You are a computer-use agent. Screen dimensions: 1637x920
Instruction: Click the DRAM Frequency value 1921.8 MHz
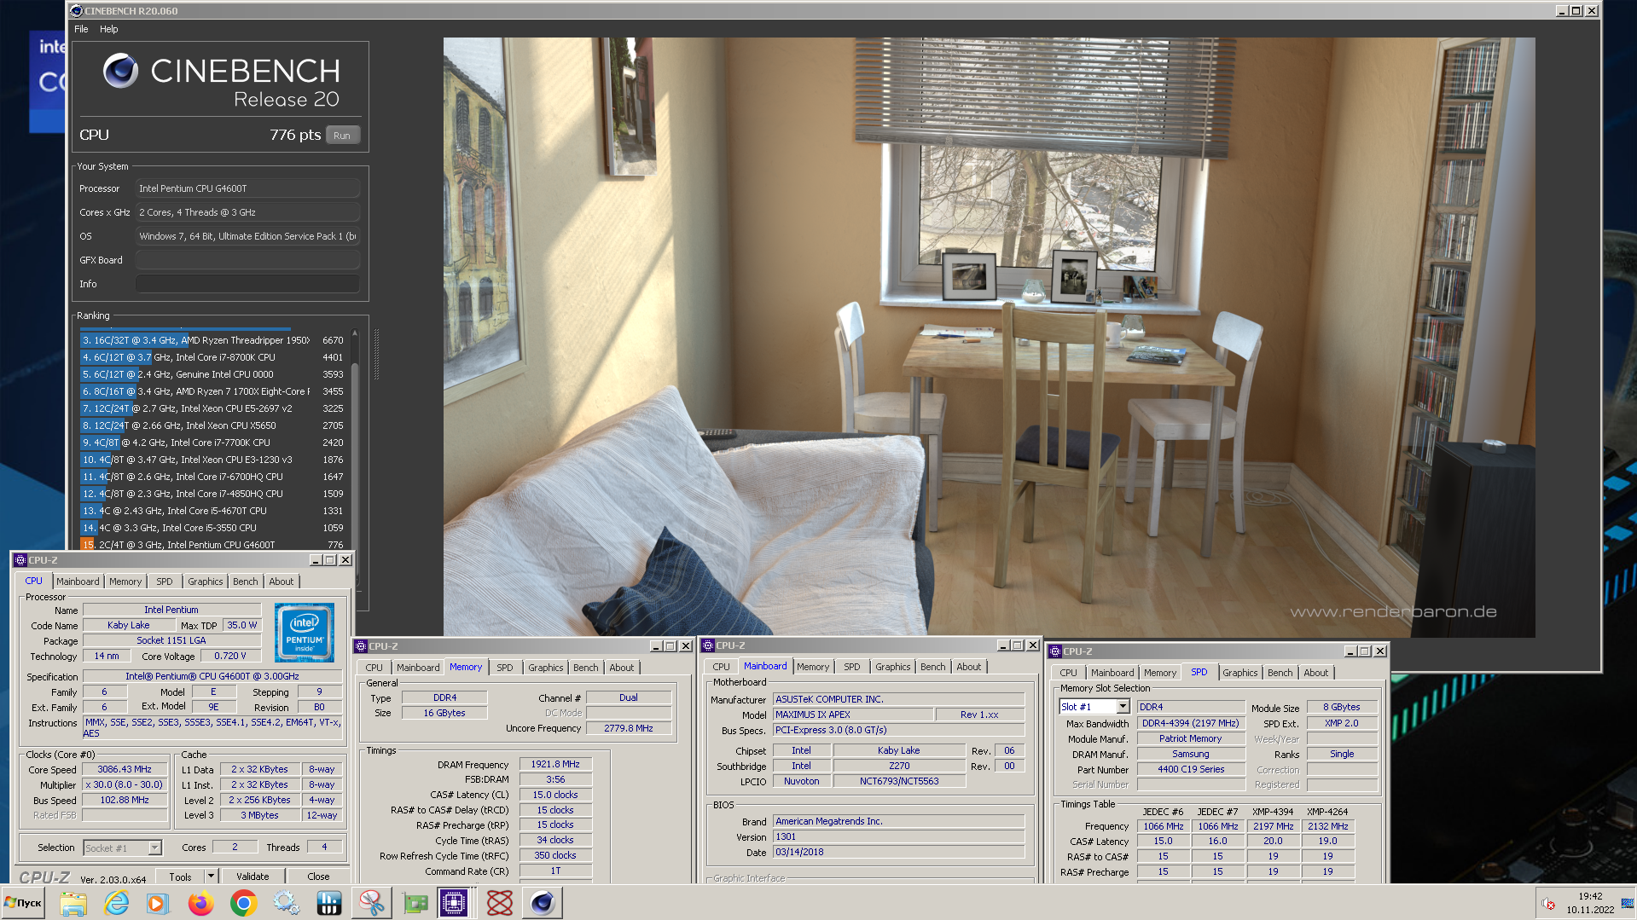(555, 764)
